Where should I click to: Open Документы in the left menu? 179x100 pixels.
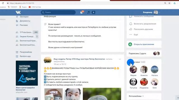coord(25,21)
